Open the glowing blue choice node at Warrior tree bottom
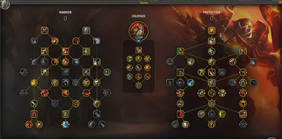This screenshot has width=282, height=139. pos(65,125)
